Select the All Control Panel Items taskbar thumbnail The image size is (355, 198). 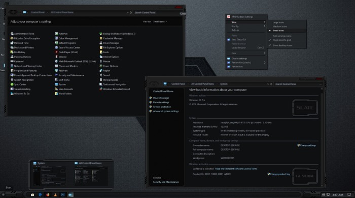coord(91,174)
